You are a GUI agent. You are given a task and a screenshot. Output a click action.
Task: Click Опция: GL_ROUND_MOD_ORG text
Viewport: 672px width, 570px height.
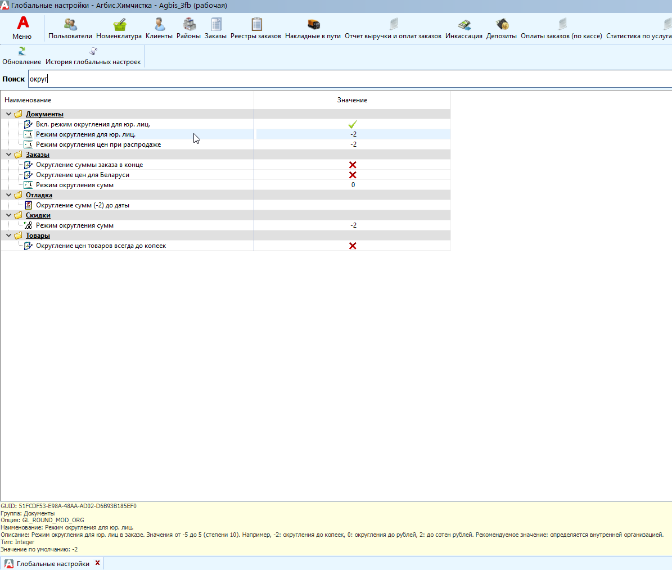click(x=42, y=521)
